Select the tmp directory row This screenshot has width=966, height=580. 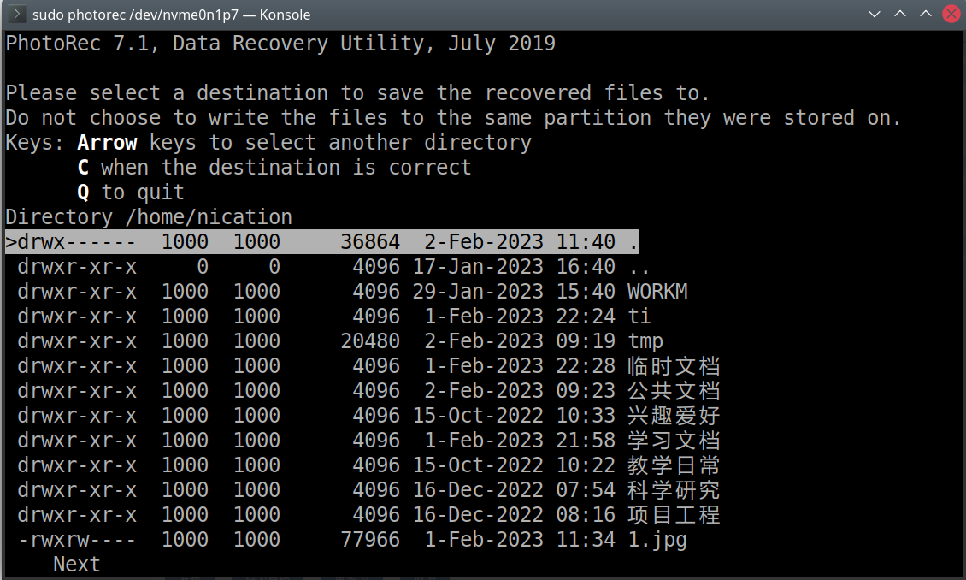(x=340, y=340)
